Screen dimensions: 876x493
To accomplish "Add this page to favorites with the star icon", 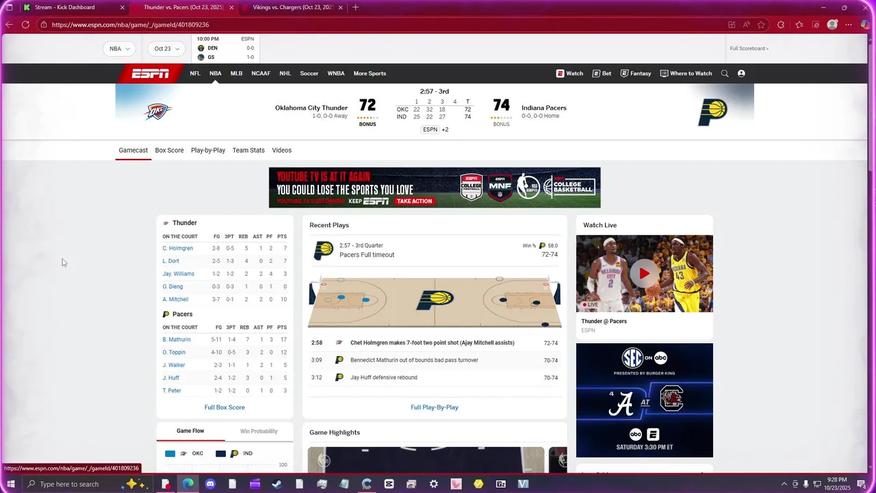I will point(761,25).
